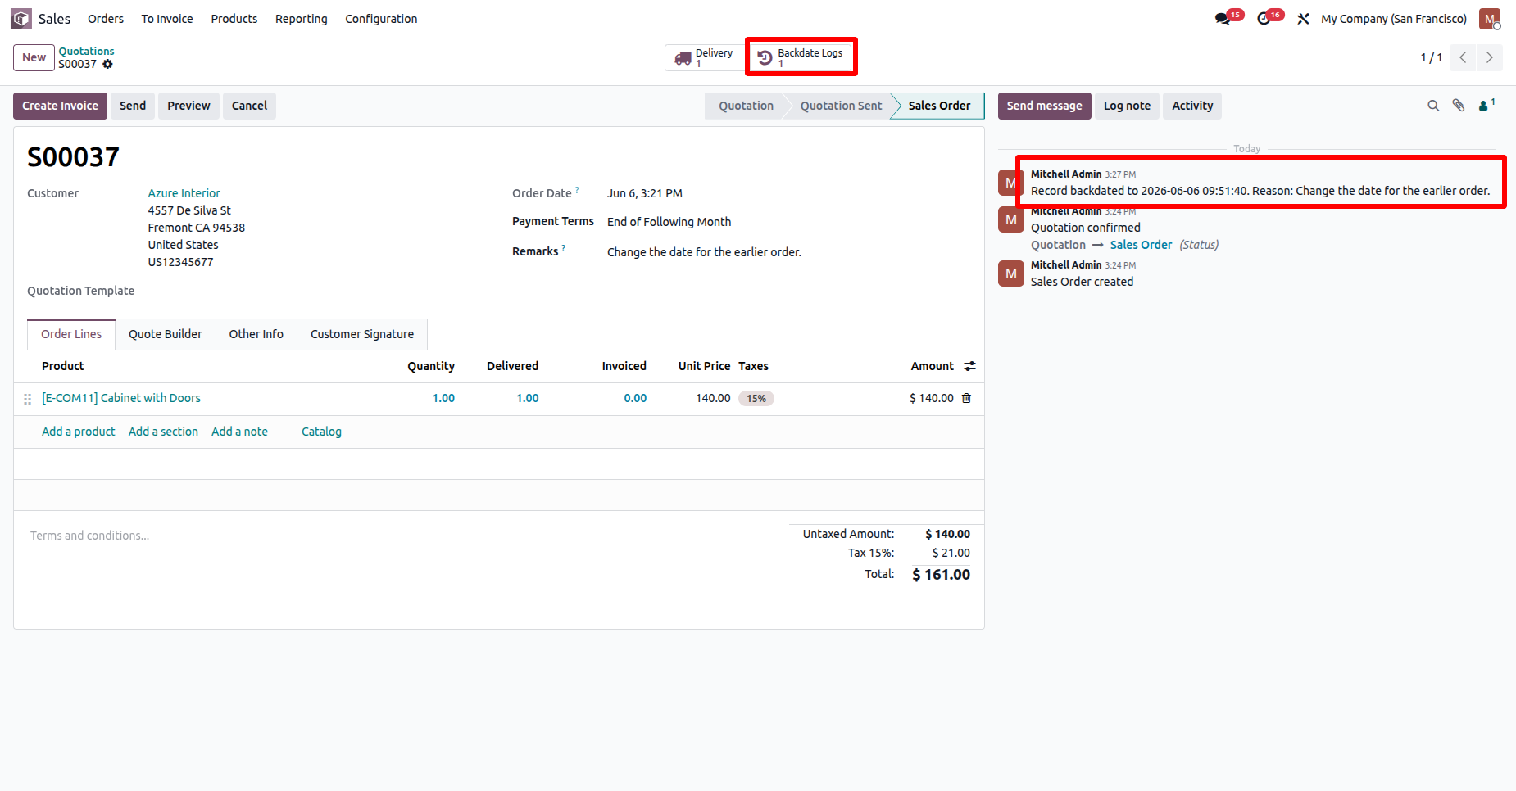Sort by the Product column header

click(63, 366)
